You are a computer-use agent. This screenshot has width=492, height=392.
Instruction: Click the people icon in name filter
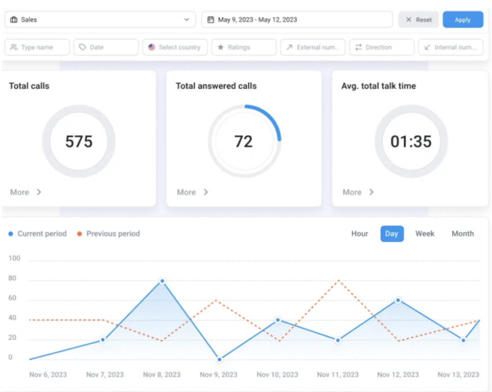click(13, 48)
